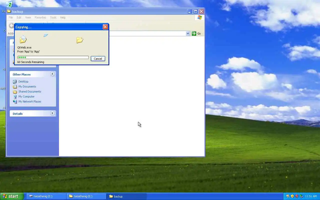Viewport: 320px width, 200px height.
Task: Expand the Details panel
Action: pos(52,113)
